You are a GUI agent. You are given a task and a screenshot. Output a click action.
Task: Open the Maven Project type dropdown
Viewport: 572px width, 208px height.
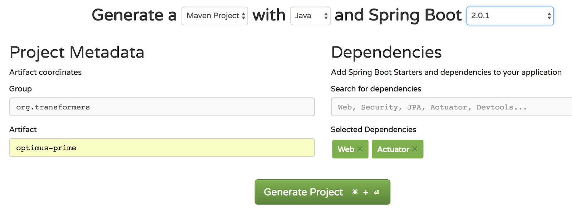click(214, 16)
